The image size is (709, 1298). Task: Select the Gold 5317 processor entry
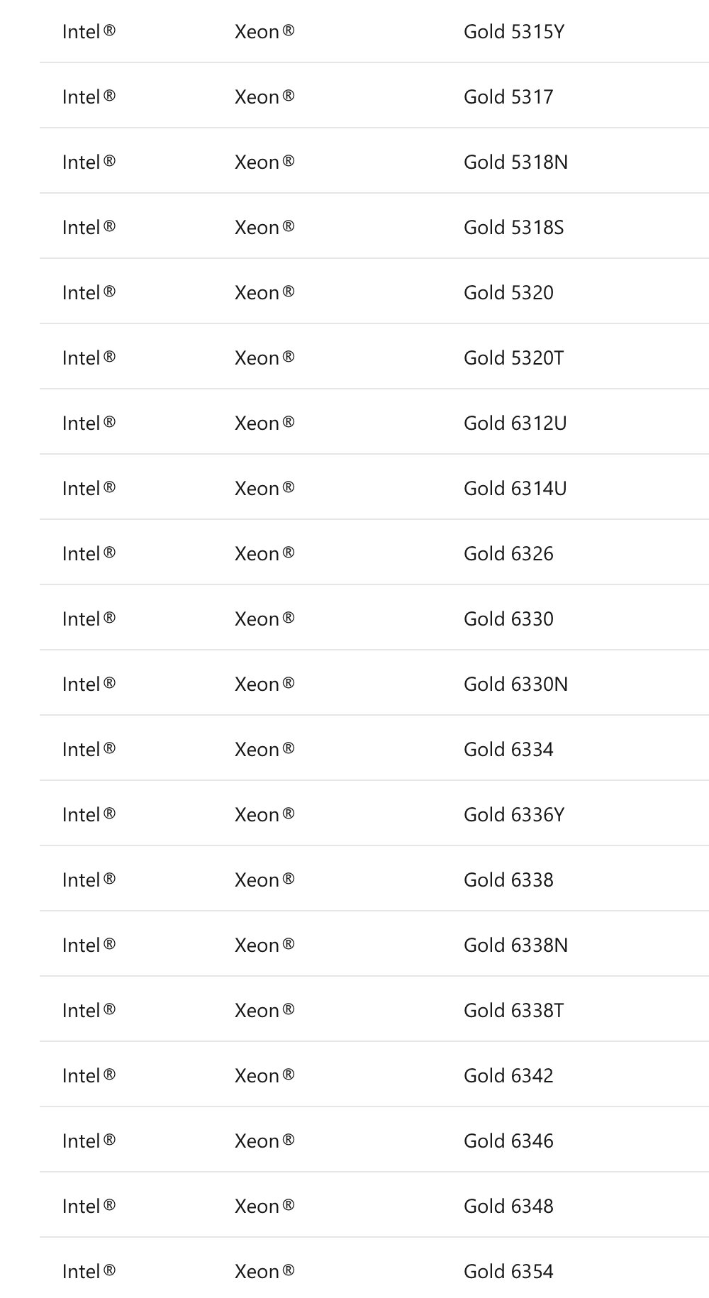pos(508,97)
